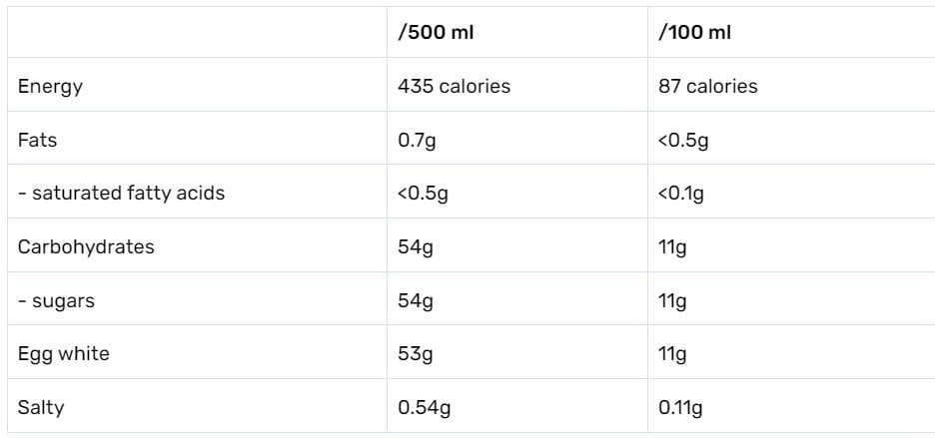The image size is (937, 438).
Task: Click the <0.1g saturated fat value
Action: 681,194
